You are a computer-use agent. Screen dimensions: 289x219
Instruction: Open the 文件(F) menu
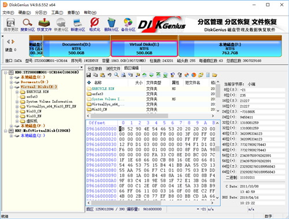(x=8, y=13)
